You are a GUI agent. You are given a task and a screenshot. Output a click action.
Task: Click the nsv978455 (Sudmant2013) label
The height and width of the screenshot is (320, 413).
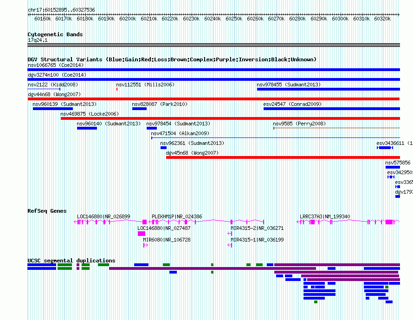(289, 85)
